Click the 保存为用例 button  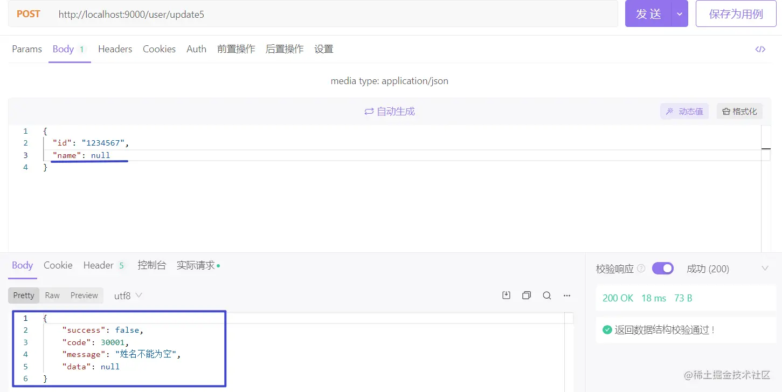[736, 14]
